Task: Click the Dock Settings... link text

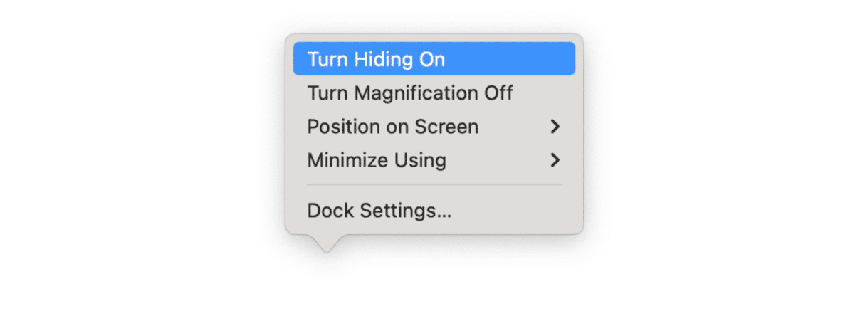Action: point(379,211)
